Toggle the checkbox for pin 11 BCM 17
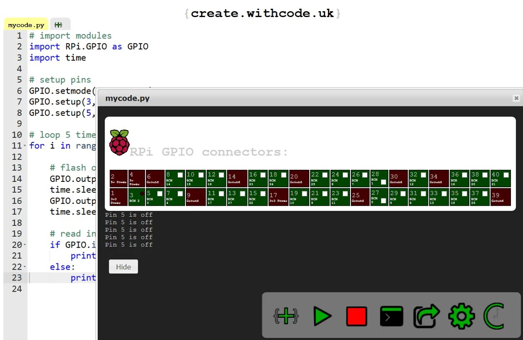The width and height of the screenshot is (523, 340). click(x=221, y=193)
